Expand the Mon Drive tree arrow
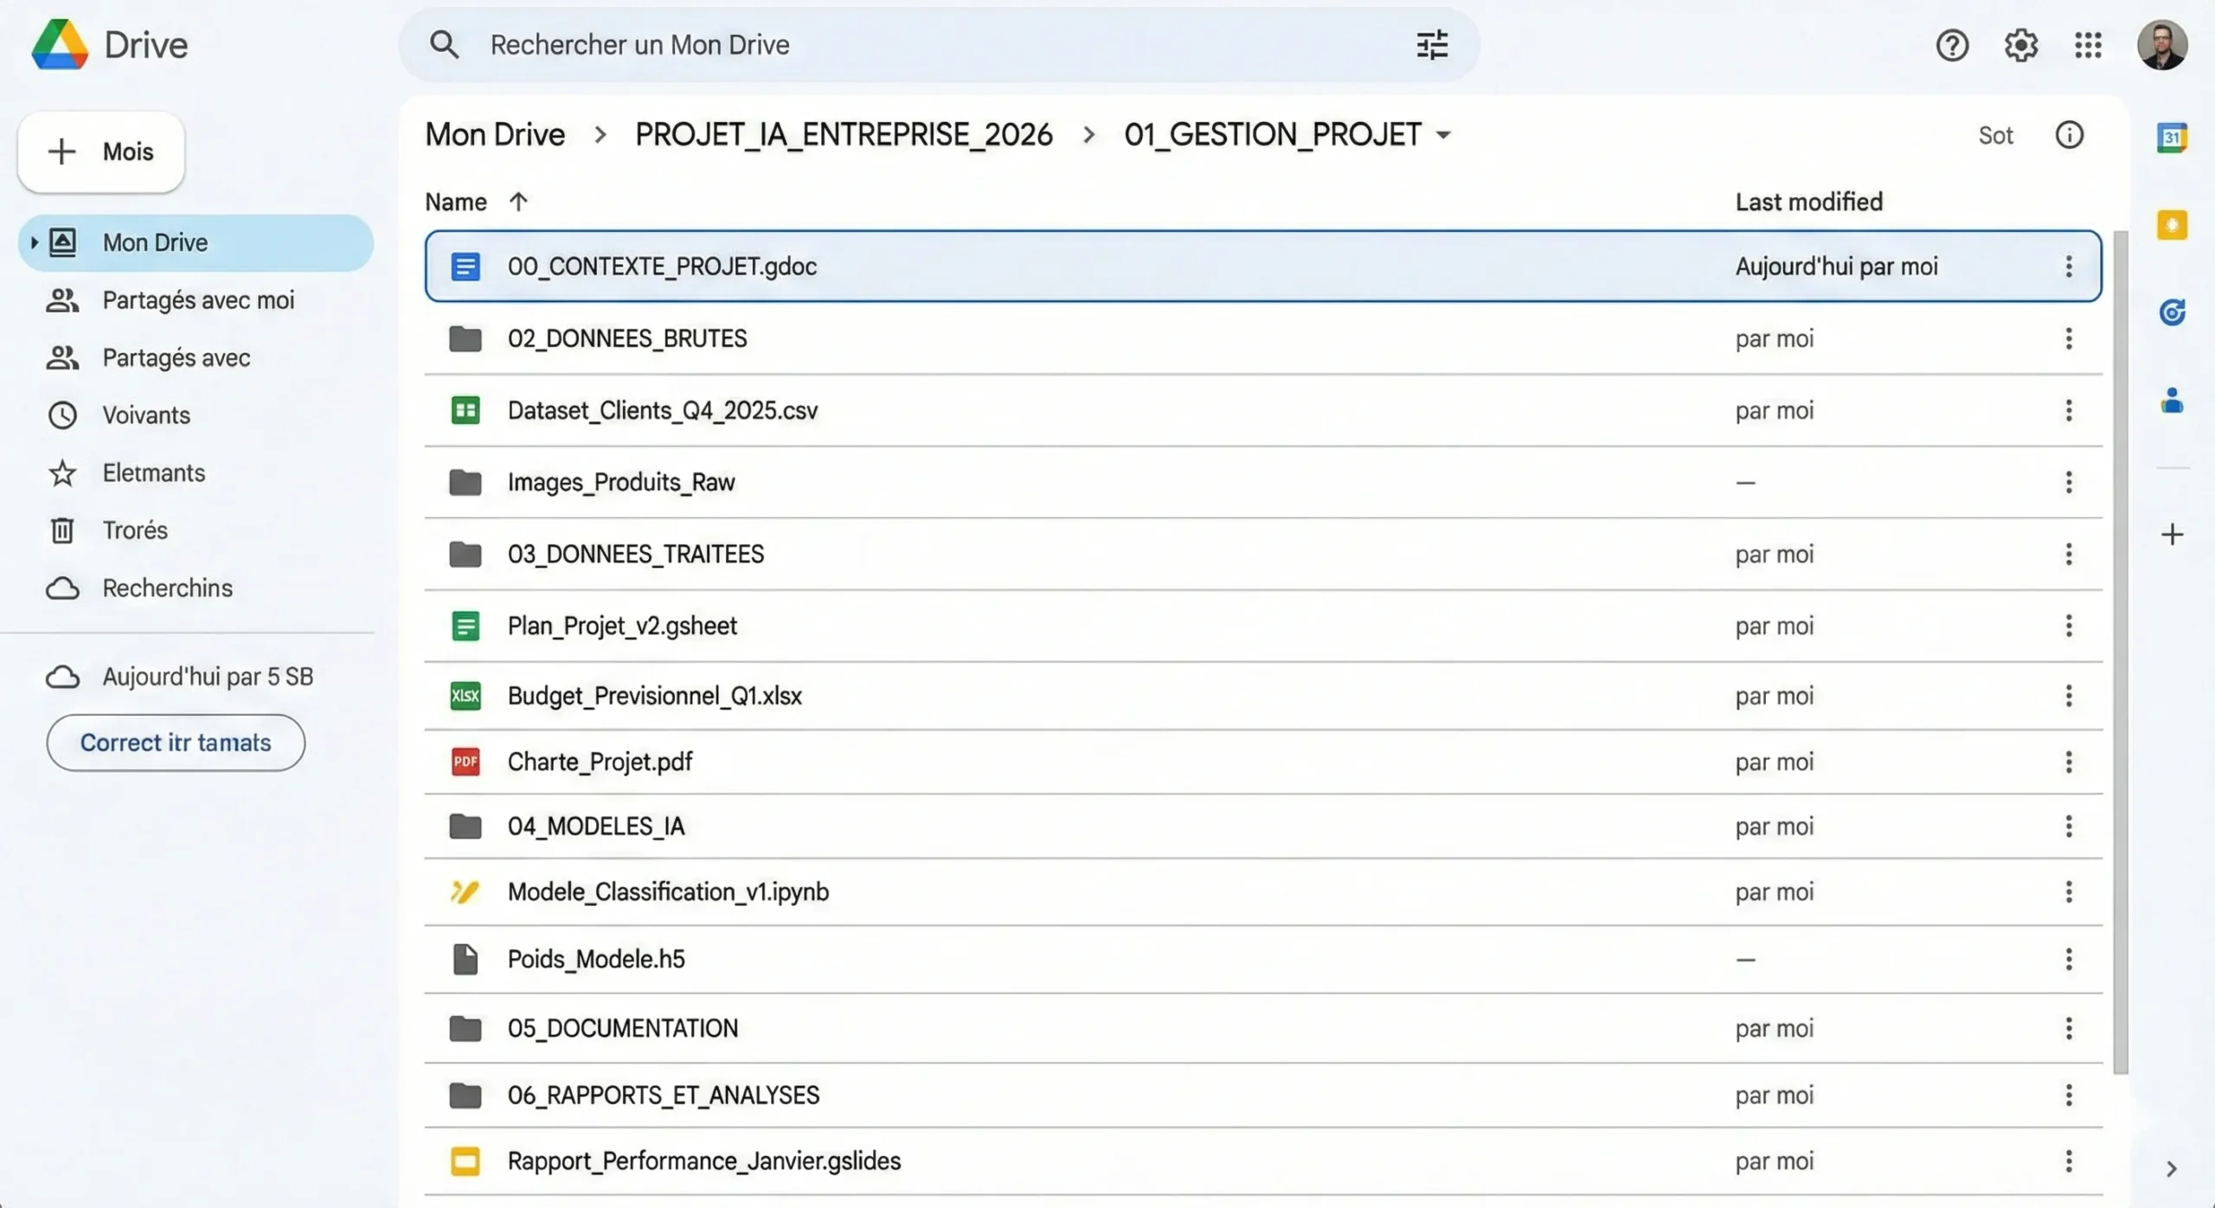 pyautogui.click(x=34, y=242)
